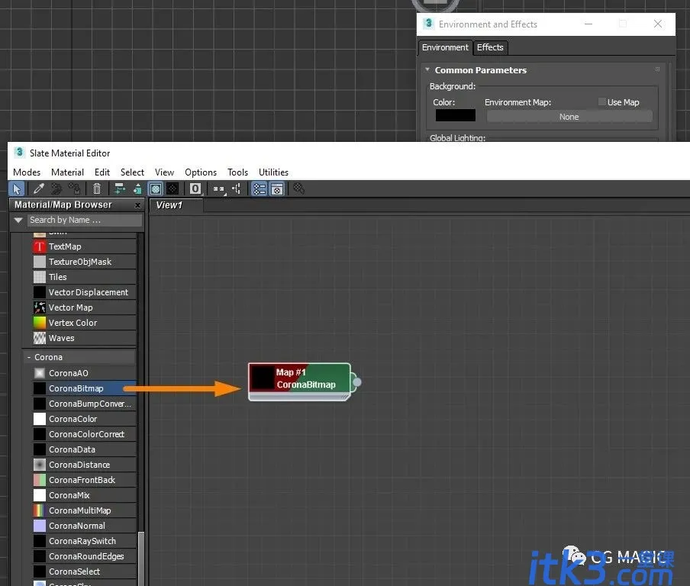Image resolution: width=690 pixels, height=586 pixels.
Task: Select Map #1 CoronaBitmap node title
Action: [x=306, y=378]
